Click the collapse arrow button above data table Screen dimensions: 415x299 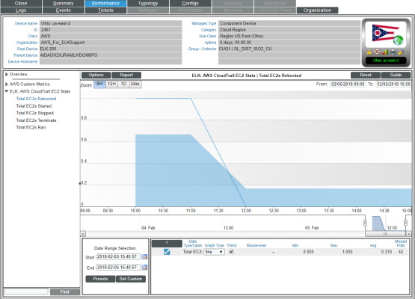167,243
